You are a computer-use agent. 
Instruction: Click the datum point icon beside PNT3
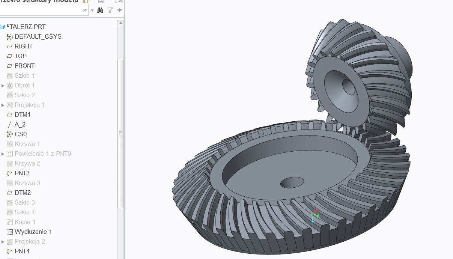pyautogui.click(x=10, y=173)
